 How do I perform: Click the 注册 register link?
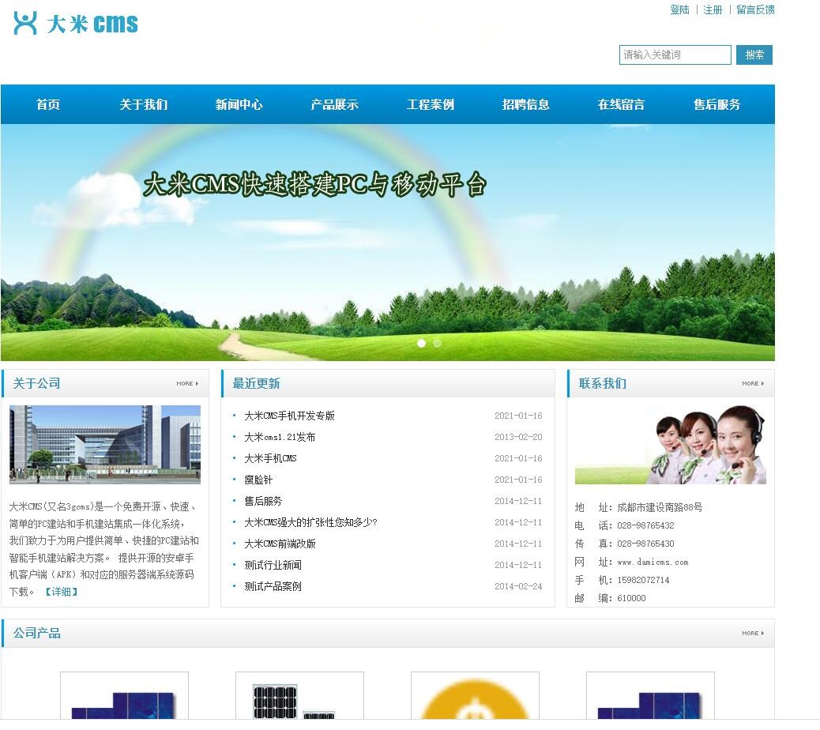[712, 9]
